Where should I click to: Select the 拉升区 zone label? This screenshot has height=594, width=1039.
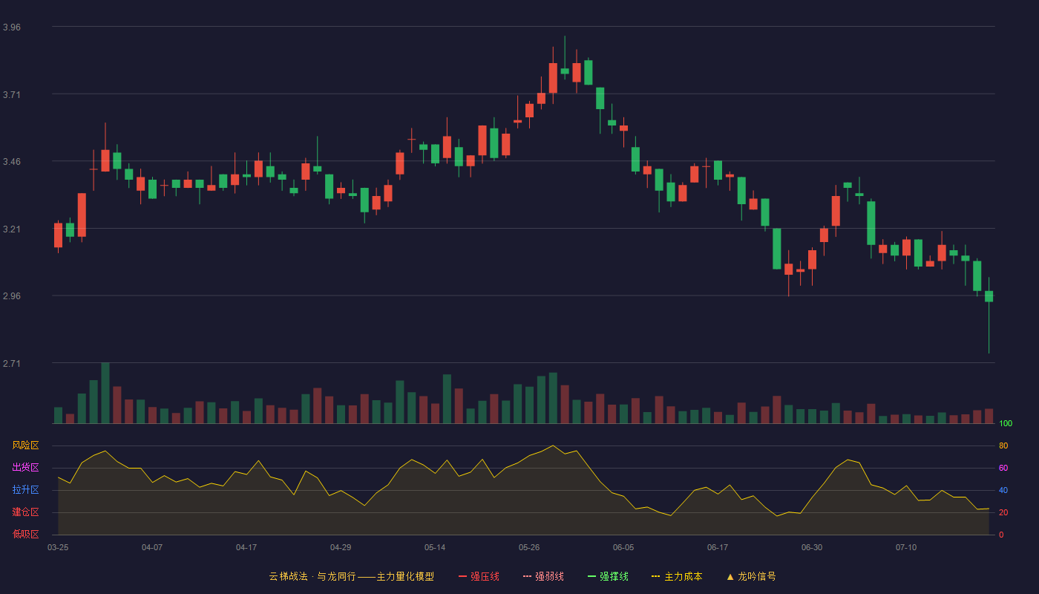point(25,490)
